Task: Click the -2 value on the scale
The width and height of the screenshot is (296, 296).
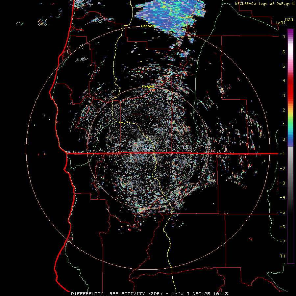Action: click(283, 169)
